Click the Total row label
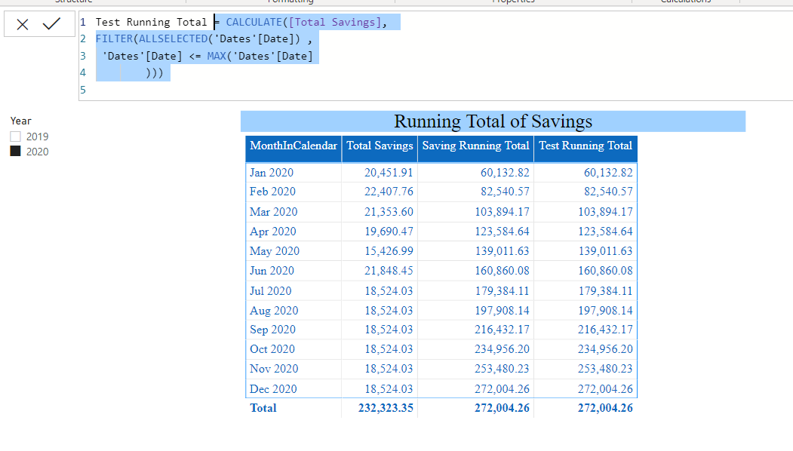Screen dimensions: 793x451 (263, 408)
